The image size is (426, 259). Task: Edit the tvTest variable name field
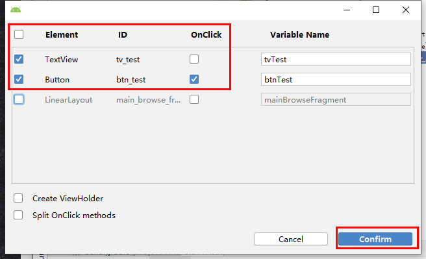coord(336,59)
